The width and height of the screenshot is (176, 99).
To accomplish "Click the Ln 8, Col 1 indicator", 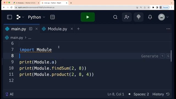I will (116, 94).
